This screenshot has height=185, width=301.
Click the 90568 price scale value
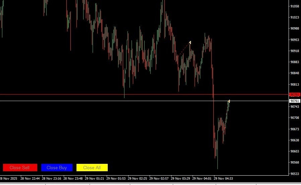(295, 163)
